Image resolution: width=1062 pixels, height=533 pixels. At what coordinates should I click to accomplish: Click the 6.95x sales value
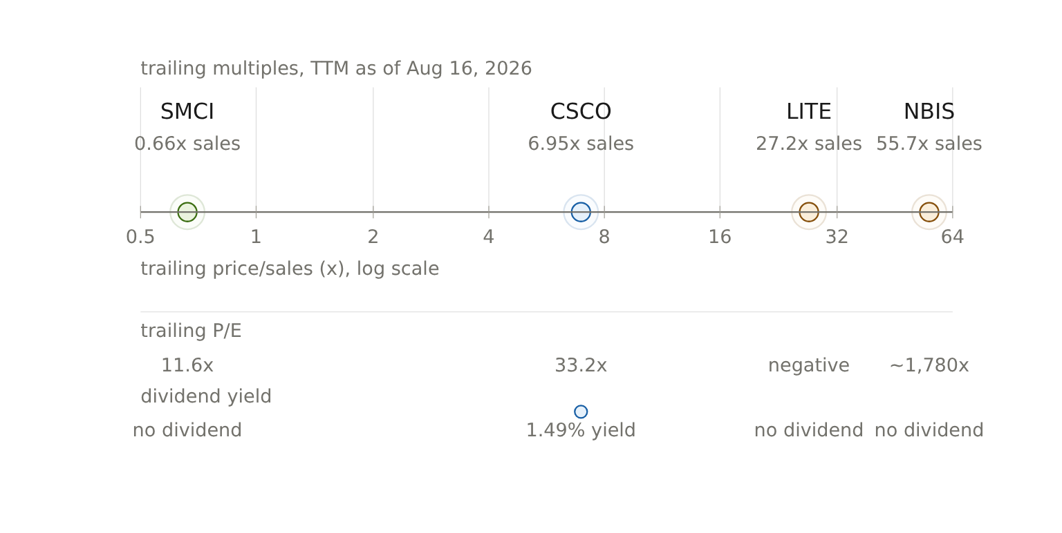click(581, 144)
